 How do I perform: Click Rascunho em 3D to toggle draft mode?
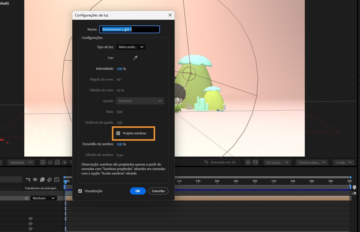[x=220, y=162]
